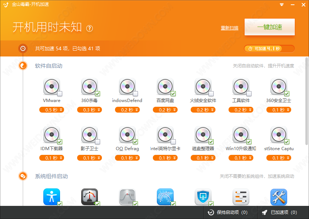Open the help question mark beside 开机用时未知
Image resolution: width=309 pixels, height=219 pixels.
[x=90, y=28]
